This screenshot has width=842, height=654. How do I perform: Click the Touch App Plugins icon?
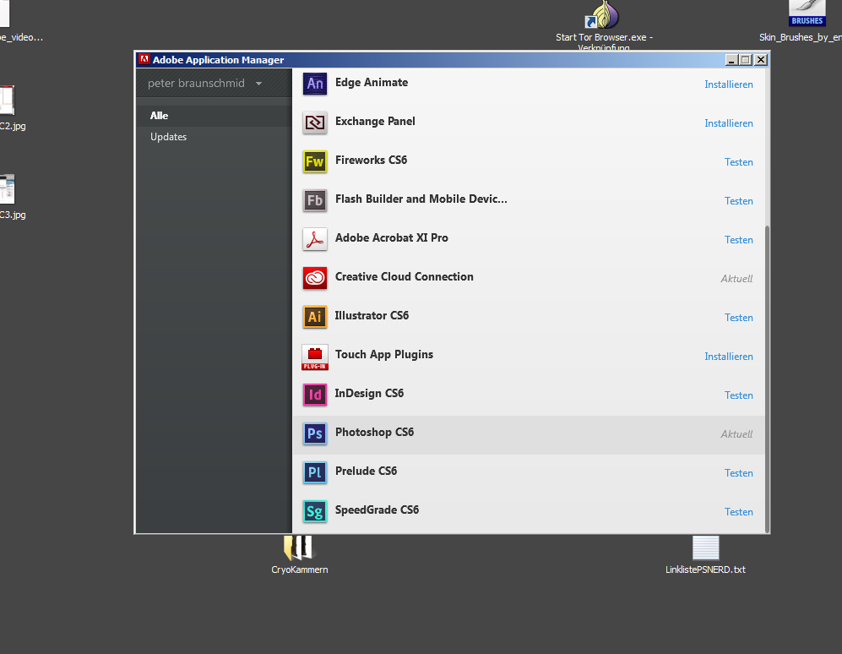315,356
